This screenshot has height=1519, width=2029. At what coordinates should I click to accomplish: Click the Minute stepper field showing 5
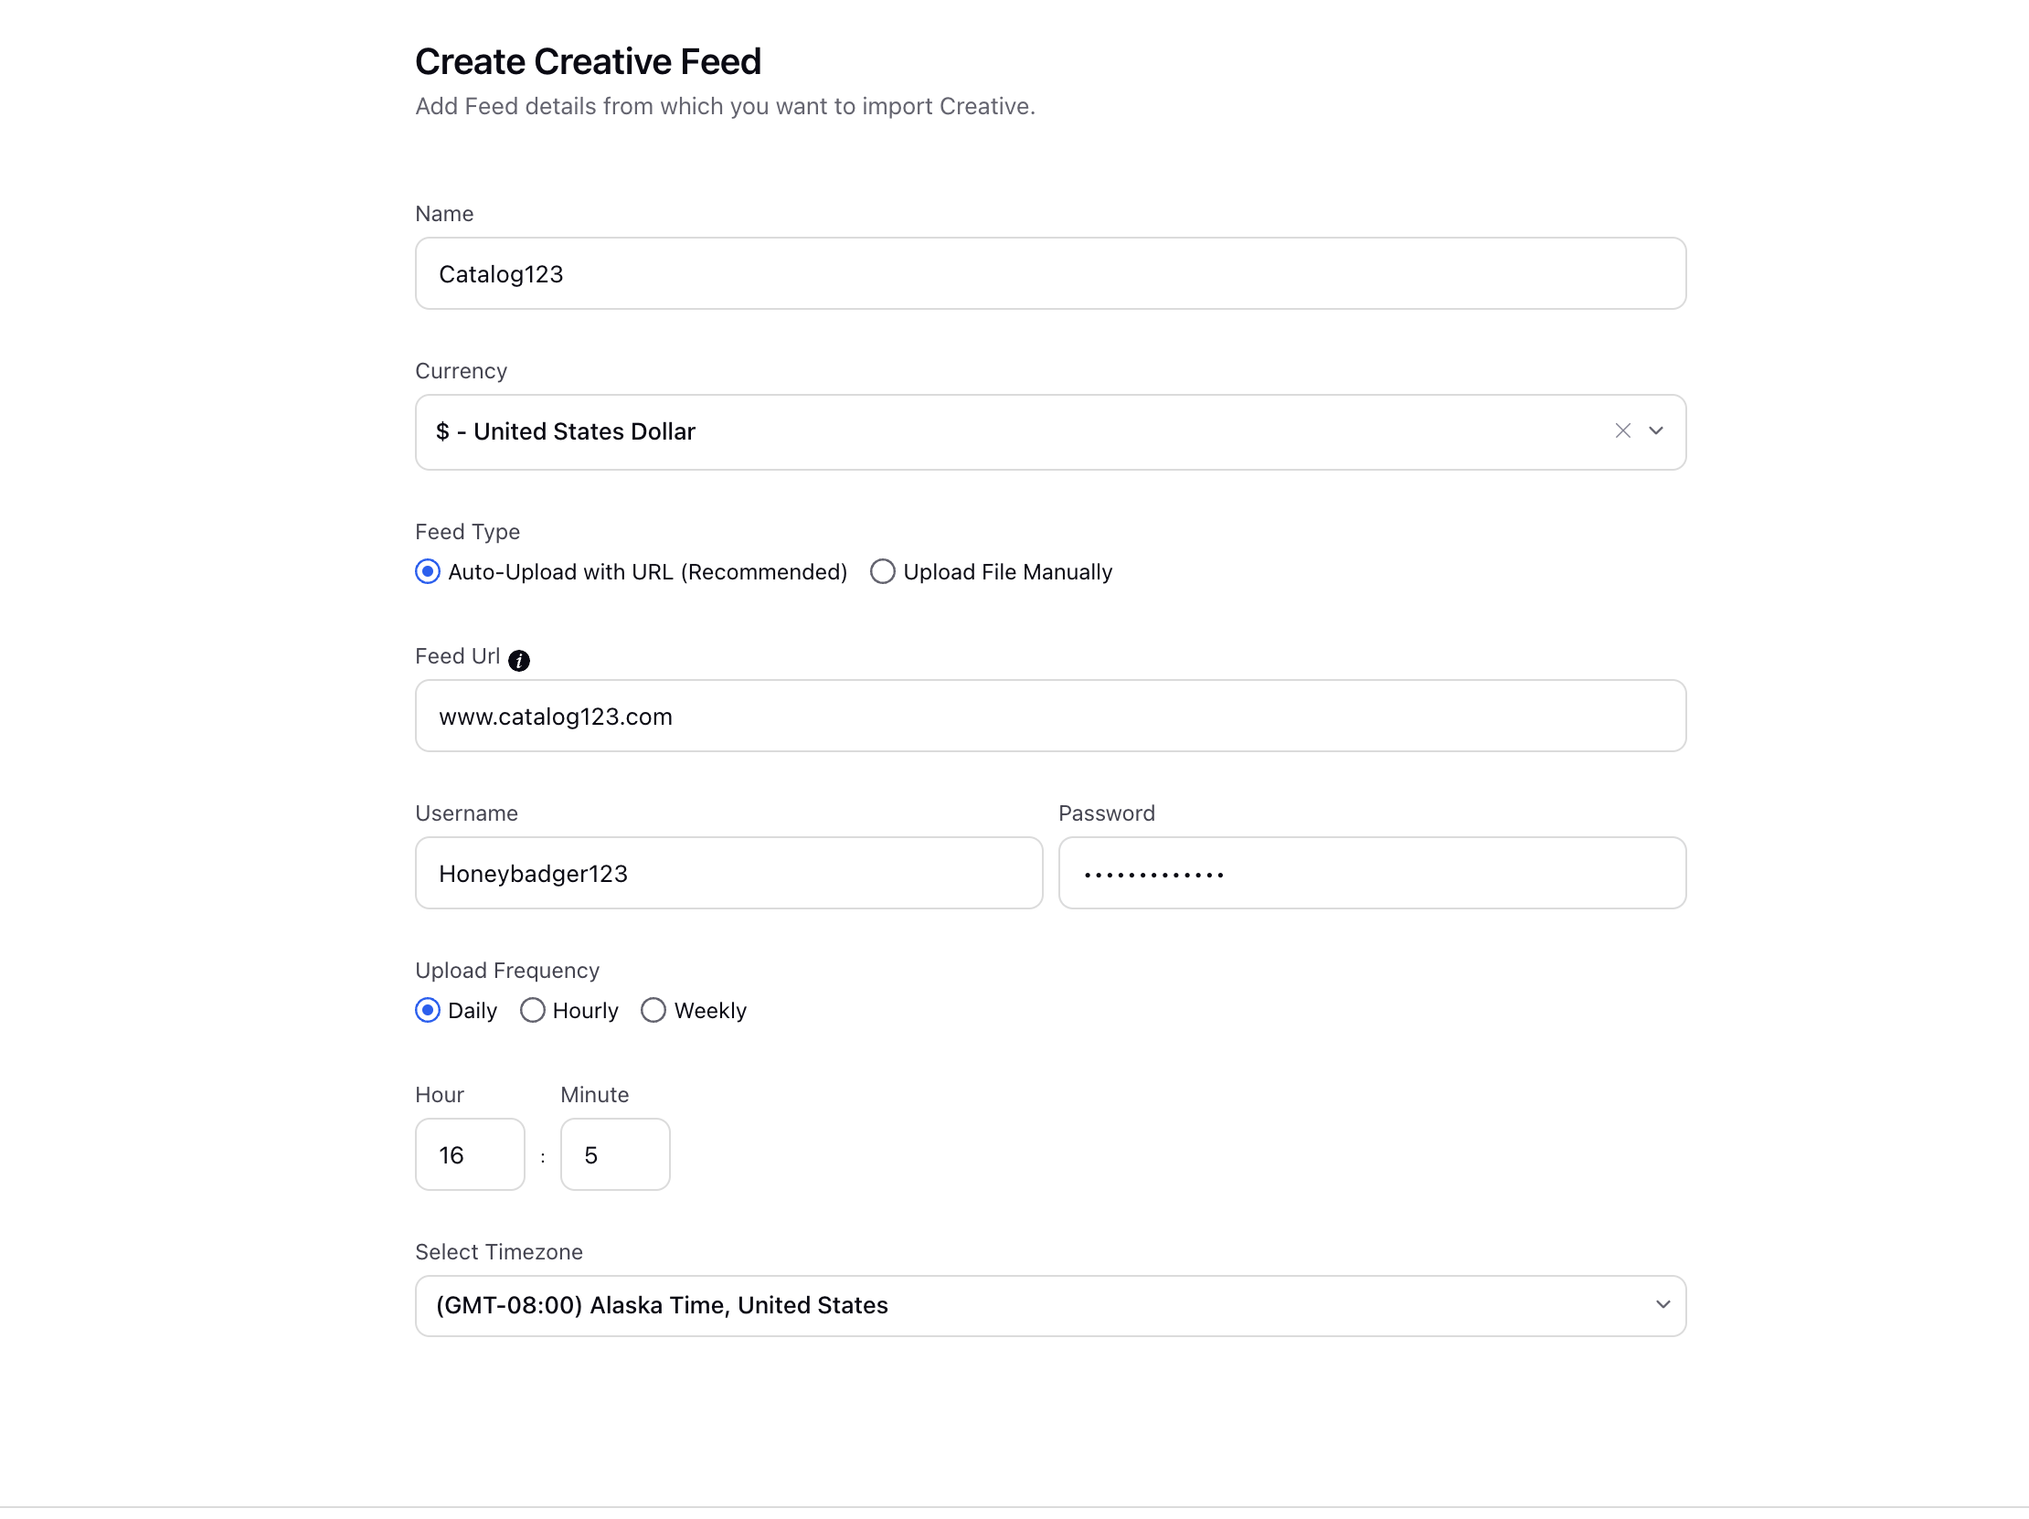(614, 1153)
